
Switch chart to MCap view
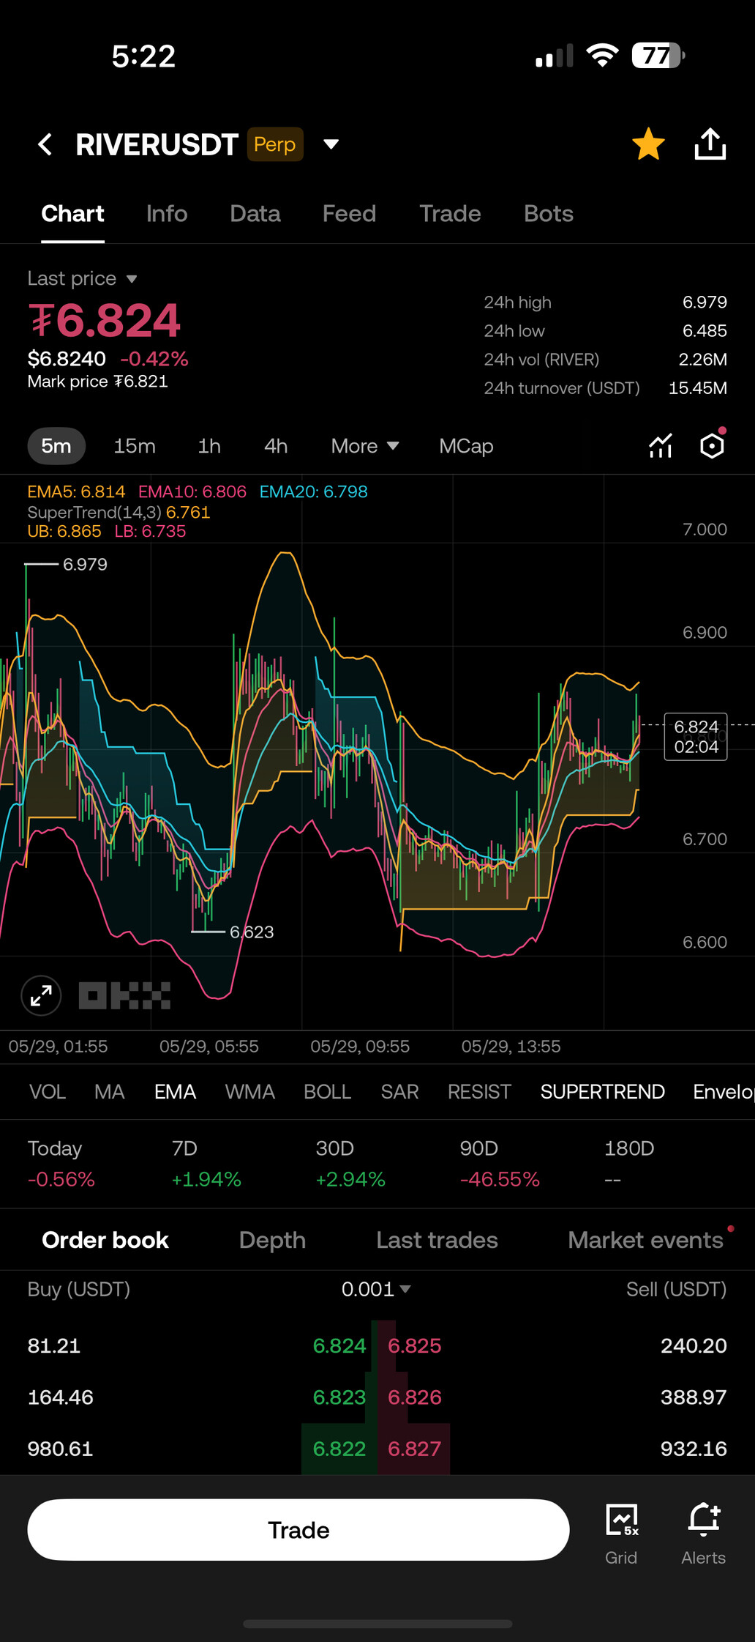pyautogui.click(x=466, y=445)
